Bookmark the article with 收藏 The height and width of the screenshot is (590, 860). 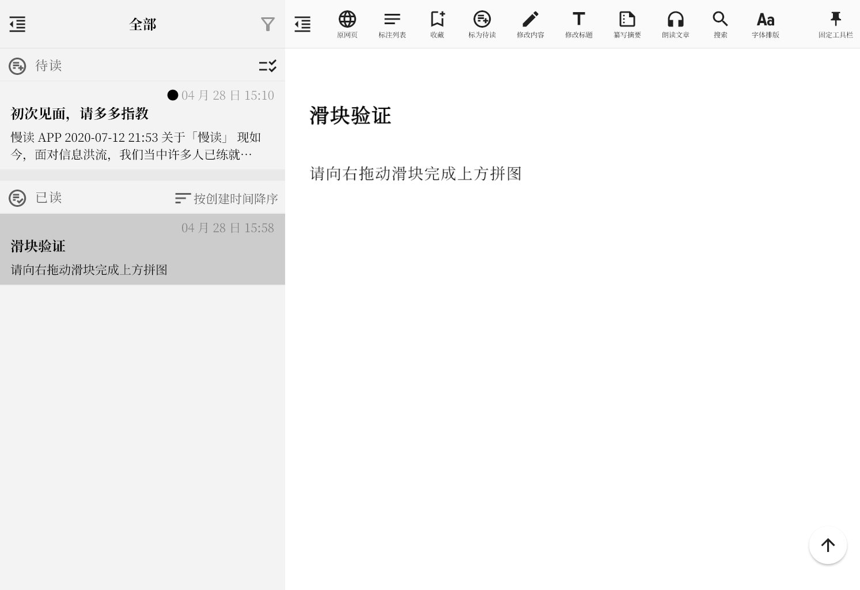click(x=437, y=24)
